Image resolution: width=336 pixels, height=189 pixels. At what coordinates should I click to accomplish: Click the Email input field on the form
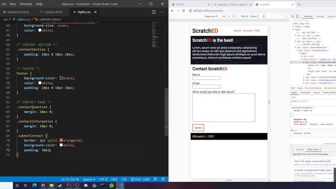(206, 87)
